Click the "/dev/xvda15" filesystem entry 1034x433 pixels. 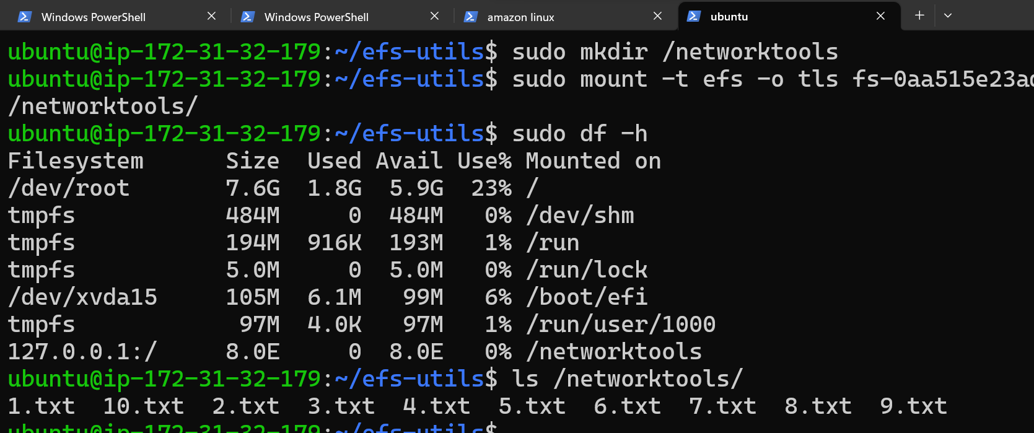click(82, 297)
